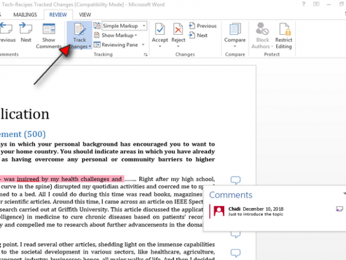Click the Compare documents icon
This screenshot has height=260, width=346.
pos(235,29)
